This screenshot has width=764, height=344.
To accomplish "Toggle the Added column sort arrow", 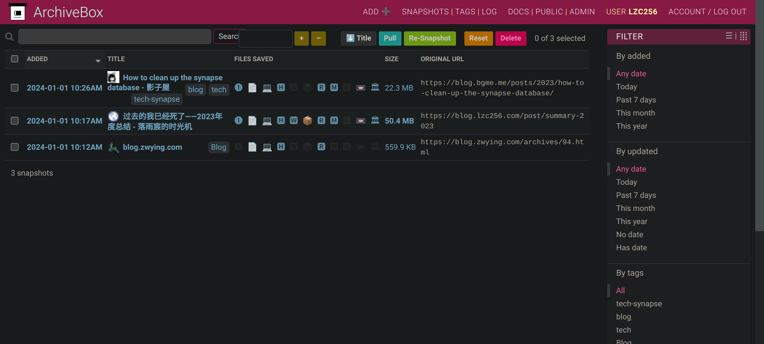I will coord(98,61).
